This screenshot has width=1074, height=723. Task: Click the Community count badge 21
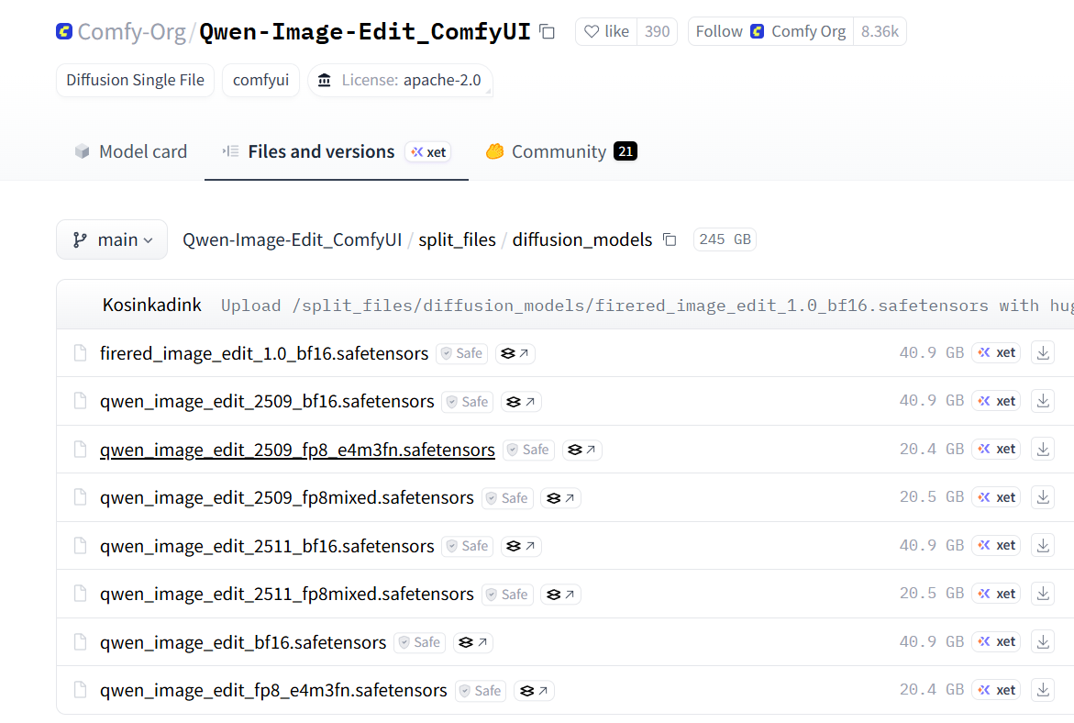tap(626, 151)
